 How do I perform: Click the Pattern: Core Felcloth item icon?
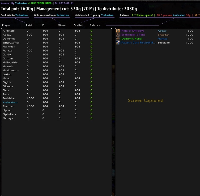pyautogui.click(x=118, y=42)
